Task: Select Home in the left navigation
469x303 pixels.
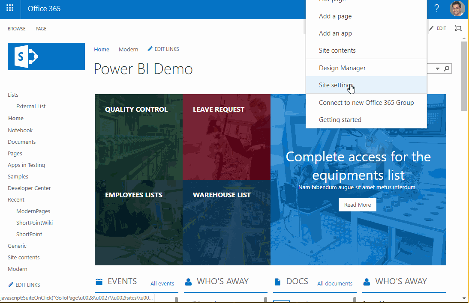Action: (16, 118)
